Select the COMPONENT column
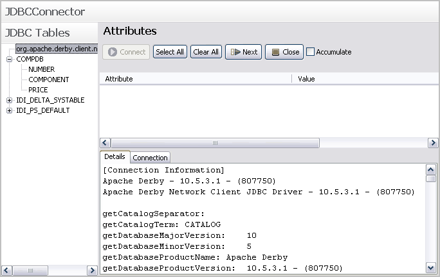The image size is (440, 277). (48, 80)
